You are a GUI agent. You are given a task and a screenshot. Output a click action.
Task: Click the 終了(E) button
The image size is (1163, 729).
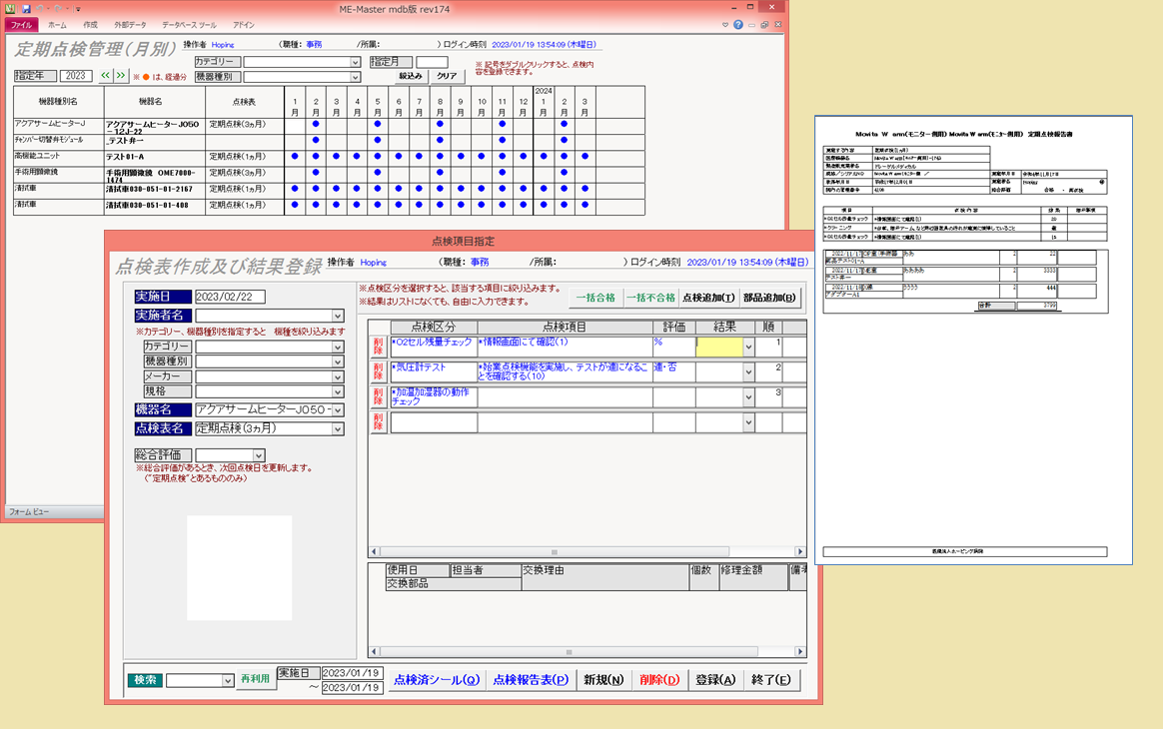pos(770,679)
